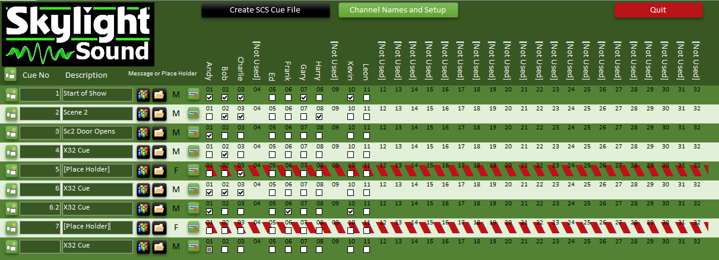Open the folder icon in cue 4 row
The height and width of the screenshot is (260, 719).
tap(159, 151)
